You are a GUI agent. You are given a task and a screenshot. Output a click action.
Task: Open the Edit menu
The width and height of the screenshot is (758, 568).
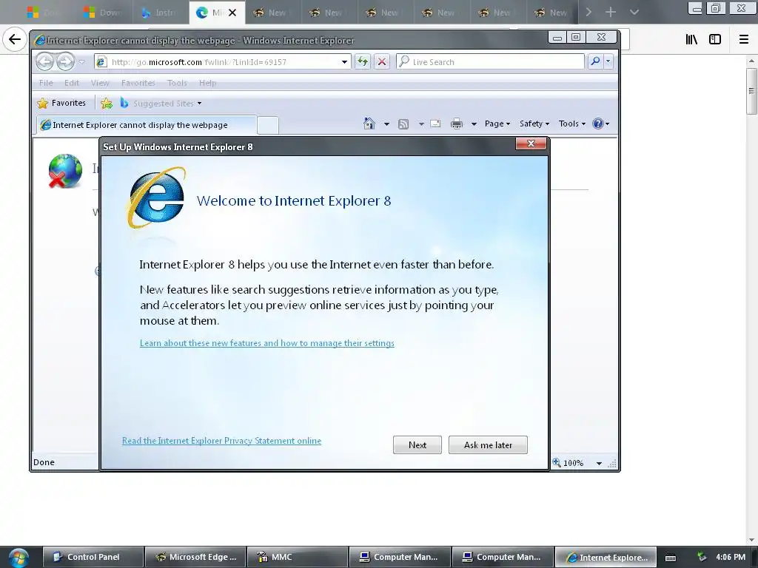tap(72, 83)
